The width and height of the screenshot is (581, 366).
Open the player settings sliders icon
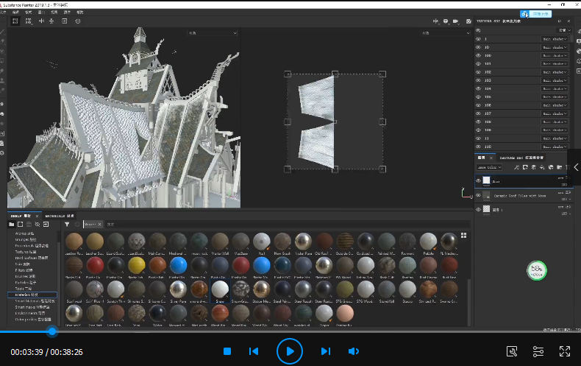pos(538,351)
